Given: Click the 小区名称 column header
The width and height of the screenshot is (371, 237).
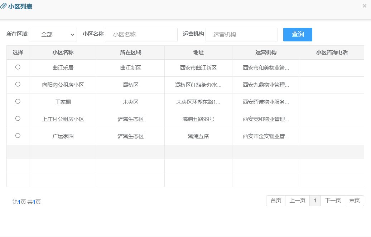Looking at the screenshot, I should pyautogui.click(x=63, y=52).
